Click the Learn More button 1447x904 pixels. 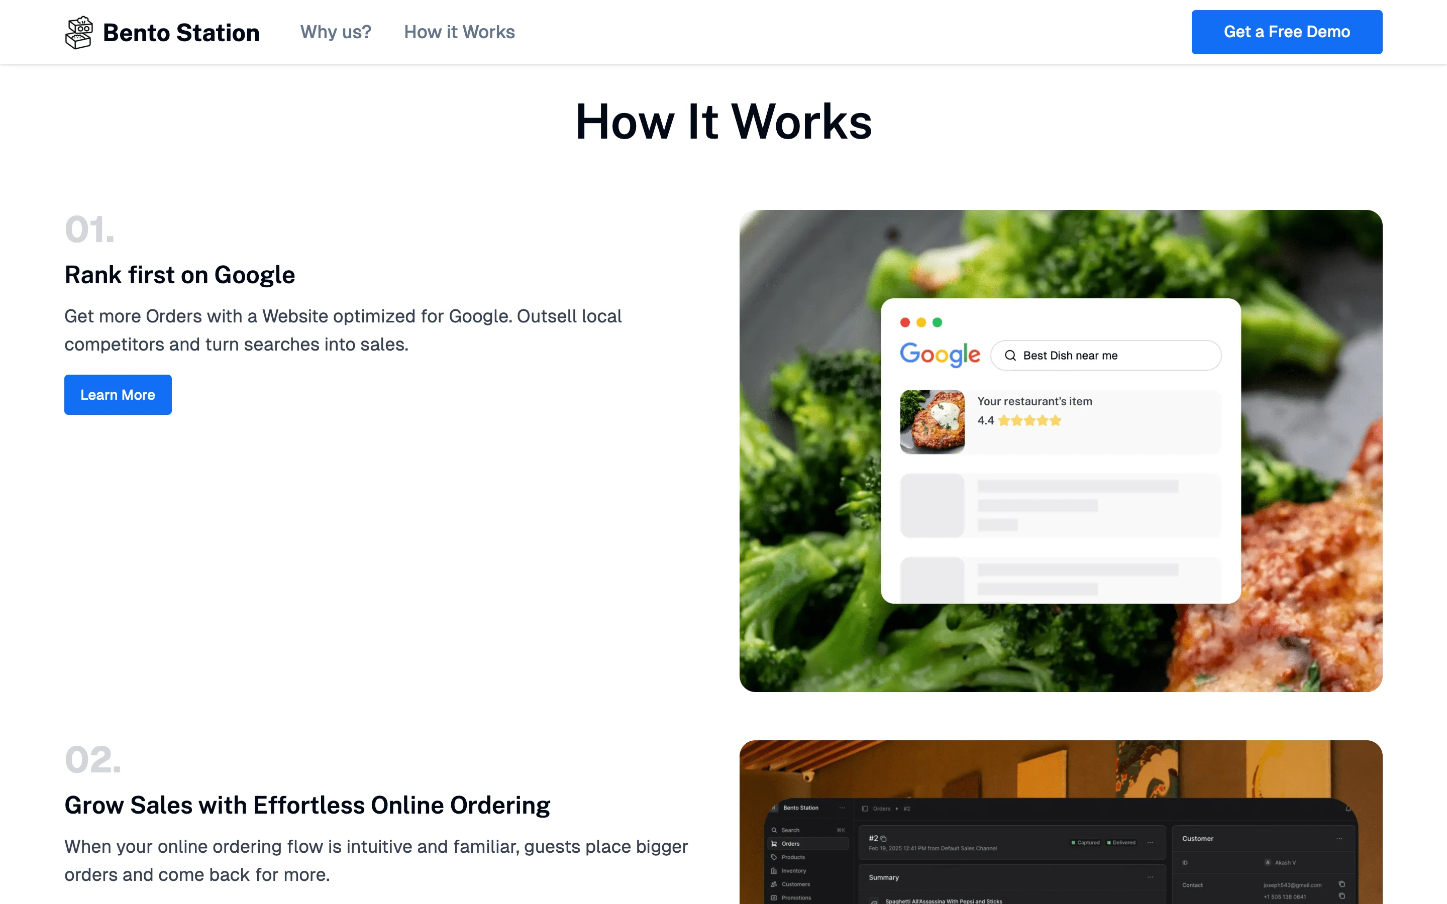(118, 395)
